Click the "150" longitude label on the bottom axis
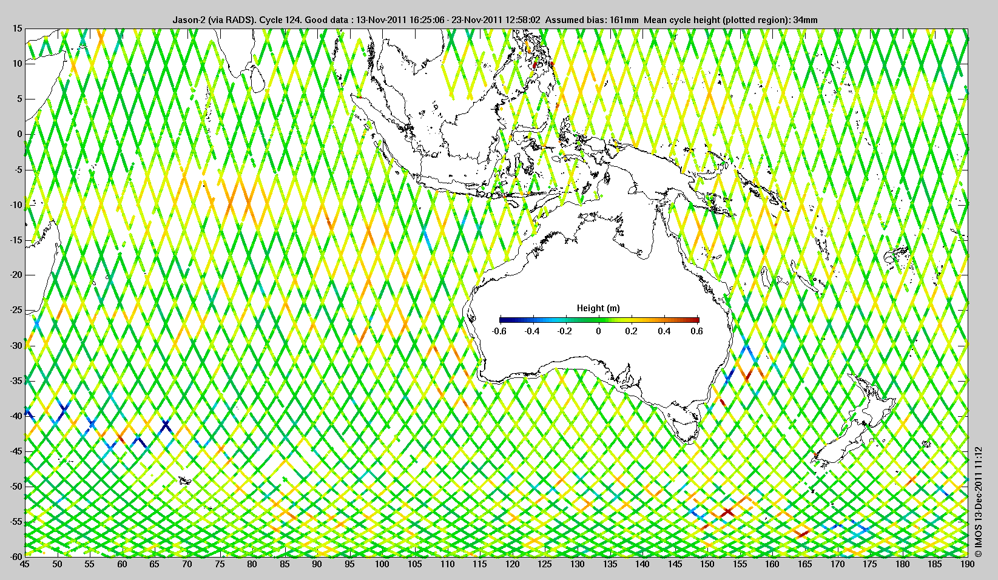Screen dimensions: 998x580 click(x=707, y=564)
